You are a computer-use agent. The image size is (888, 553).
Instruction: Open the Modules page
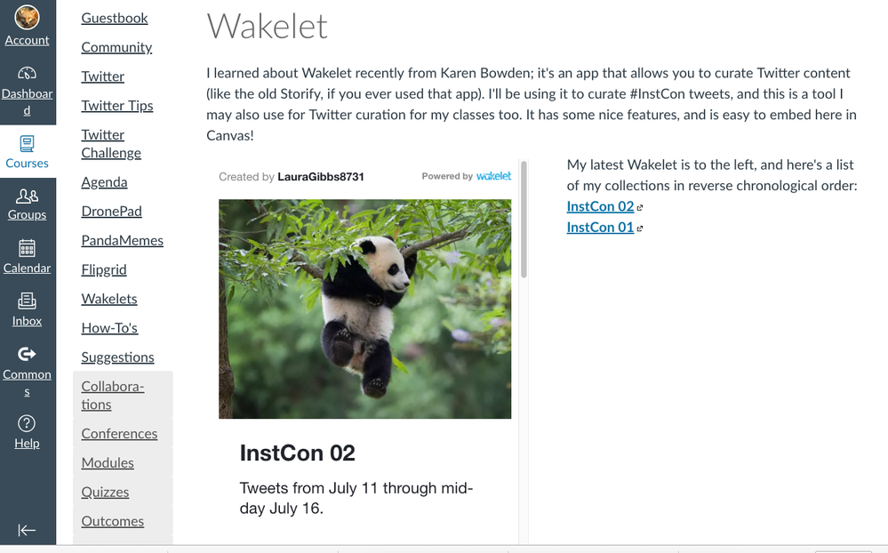108,462
